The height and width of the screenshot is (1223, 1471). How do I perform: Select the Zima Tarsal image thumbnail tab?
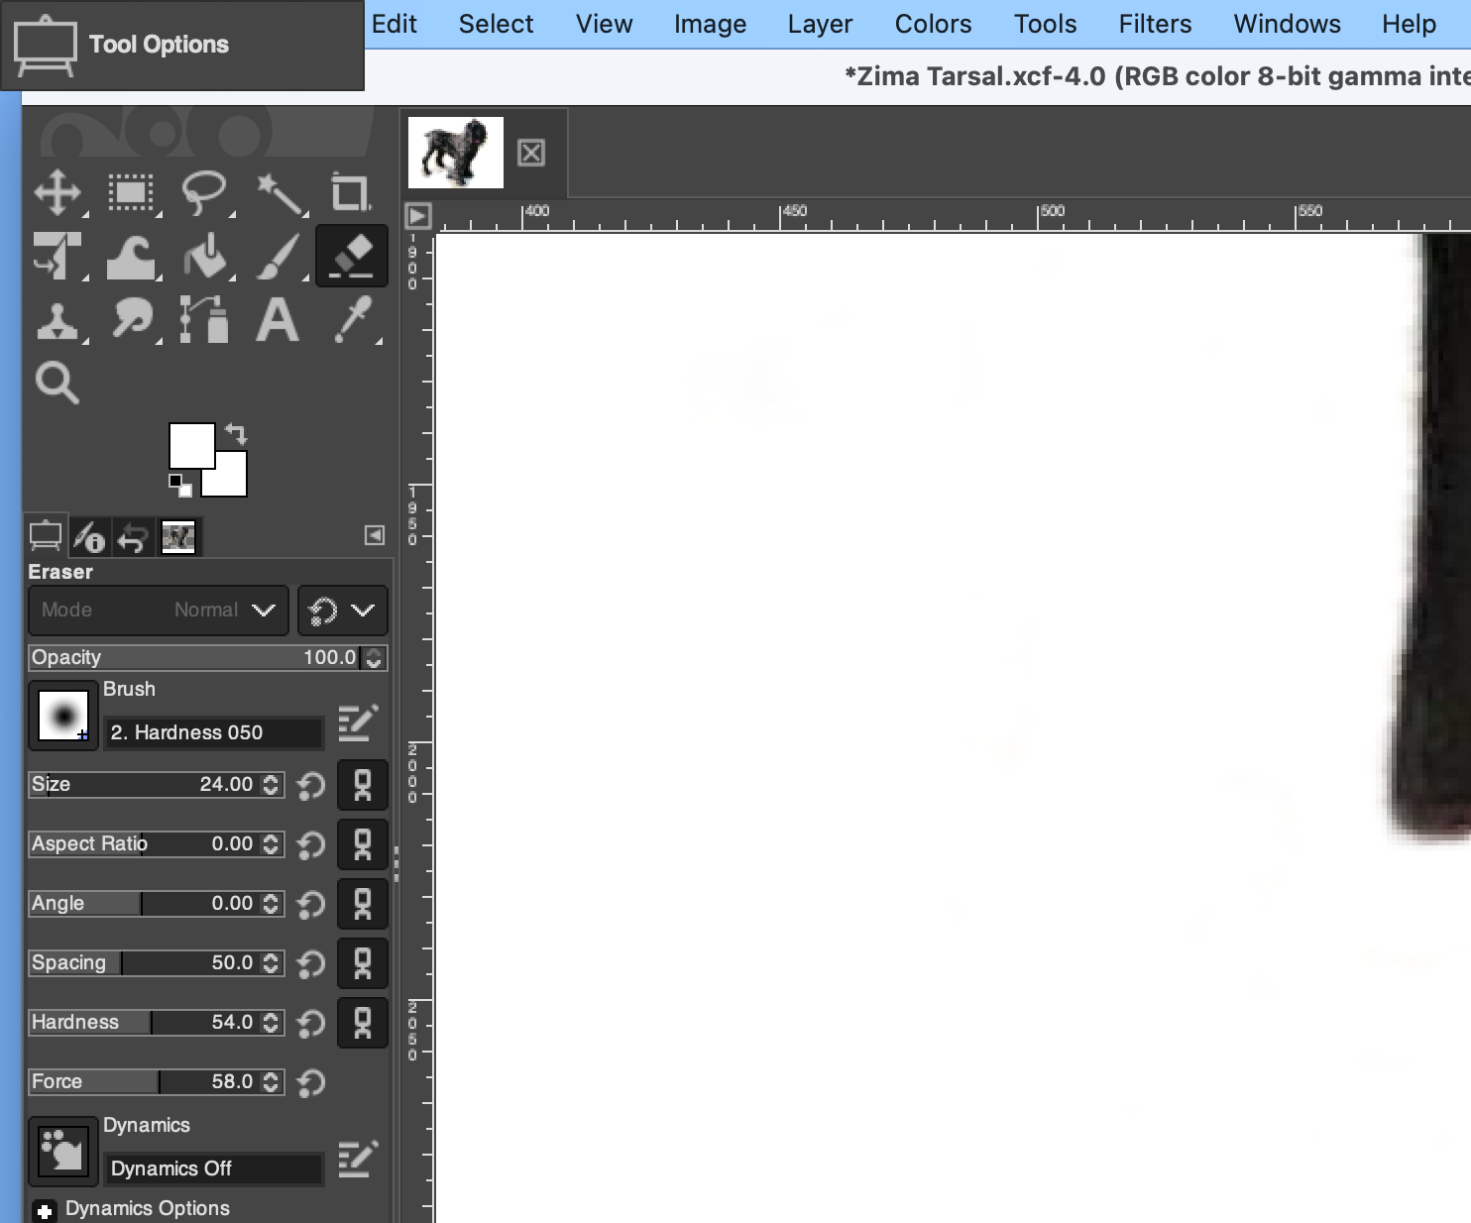[x=456, y=153]
